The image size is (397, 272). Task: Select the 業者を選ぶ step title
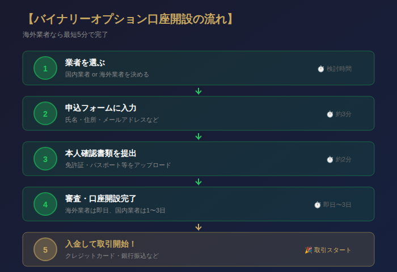point(85,63)
